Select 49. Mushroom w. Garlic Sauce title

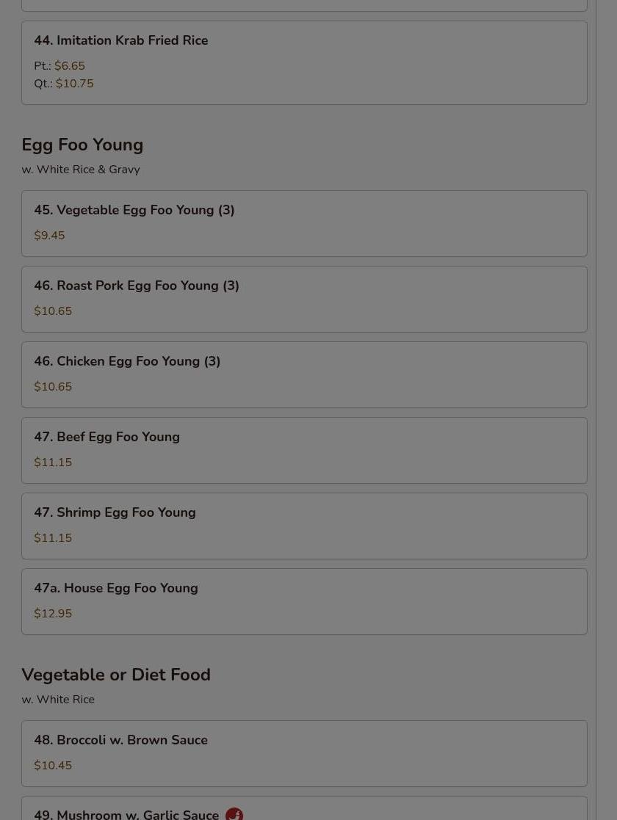click(x=126, y=813)
